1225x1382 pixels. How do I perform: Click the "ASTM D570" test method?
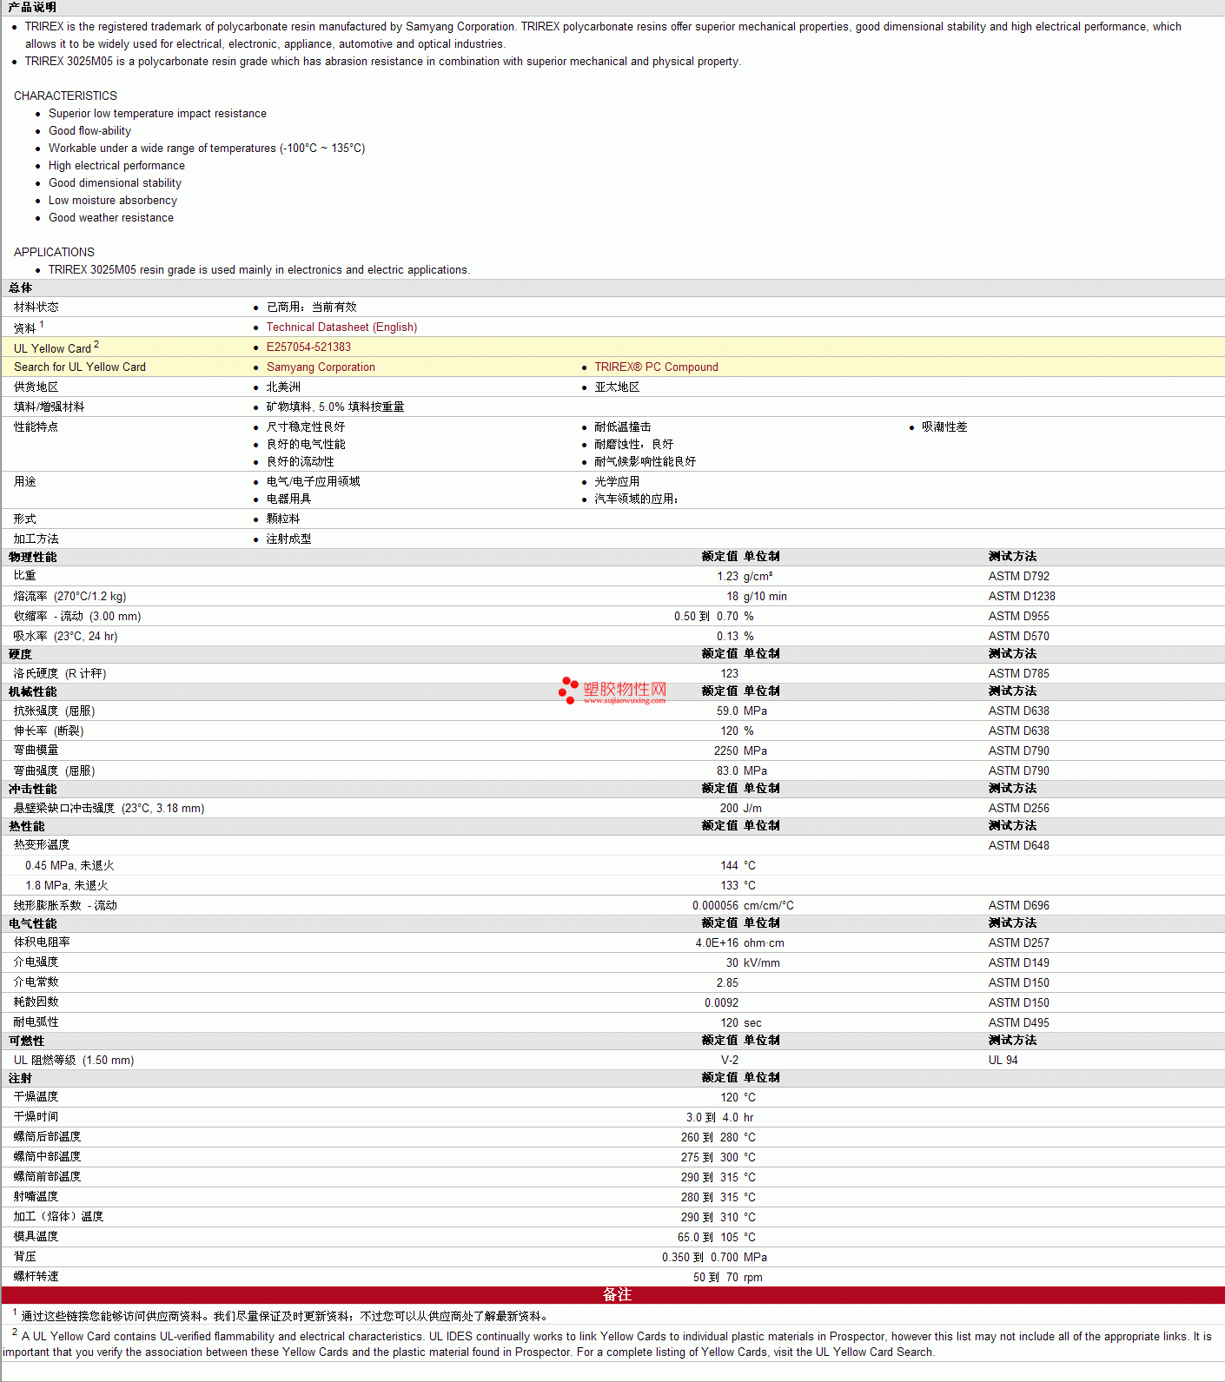pos(1019,637)
